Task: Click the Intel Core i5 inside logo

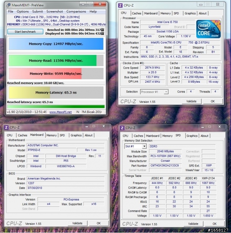Action: point(208,29)
